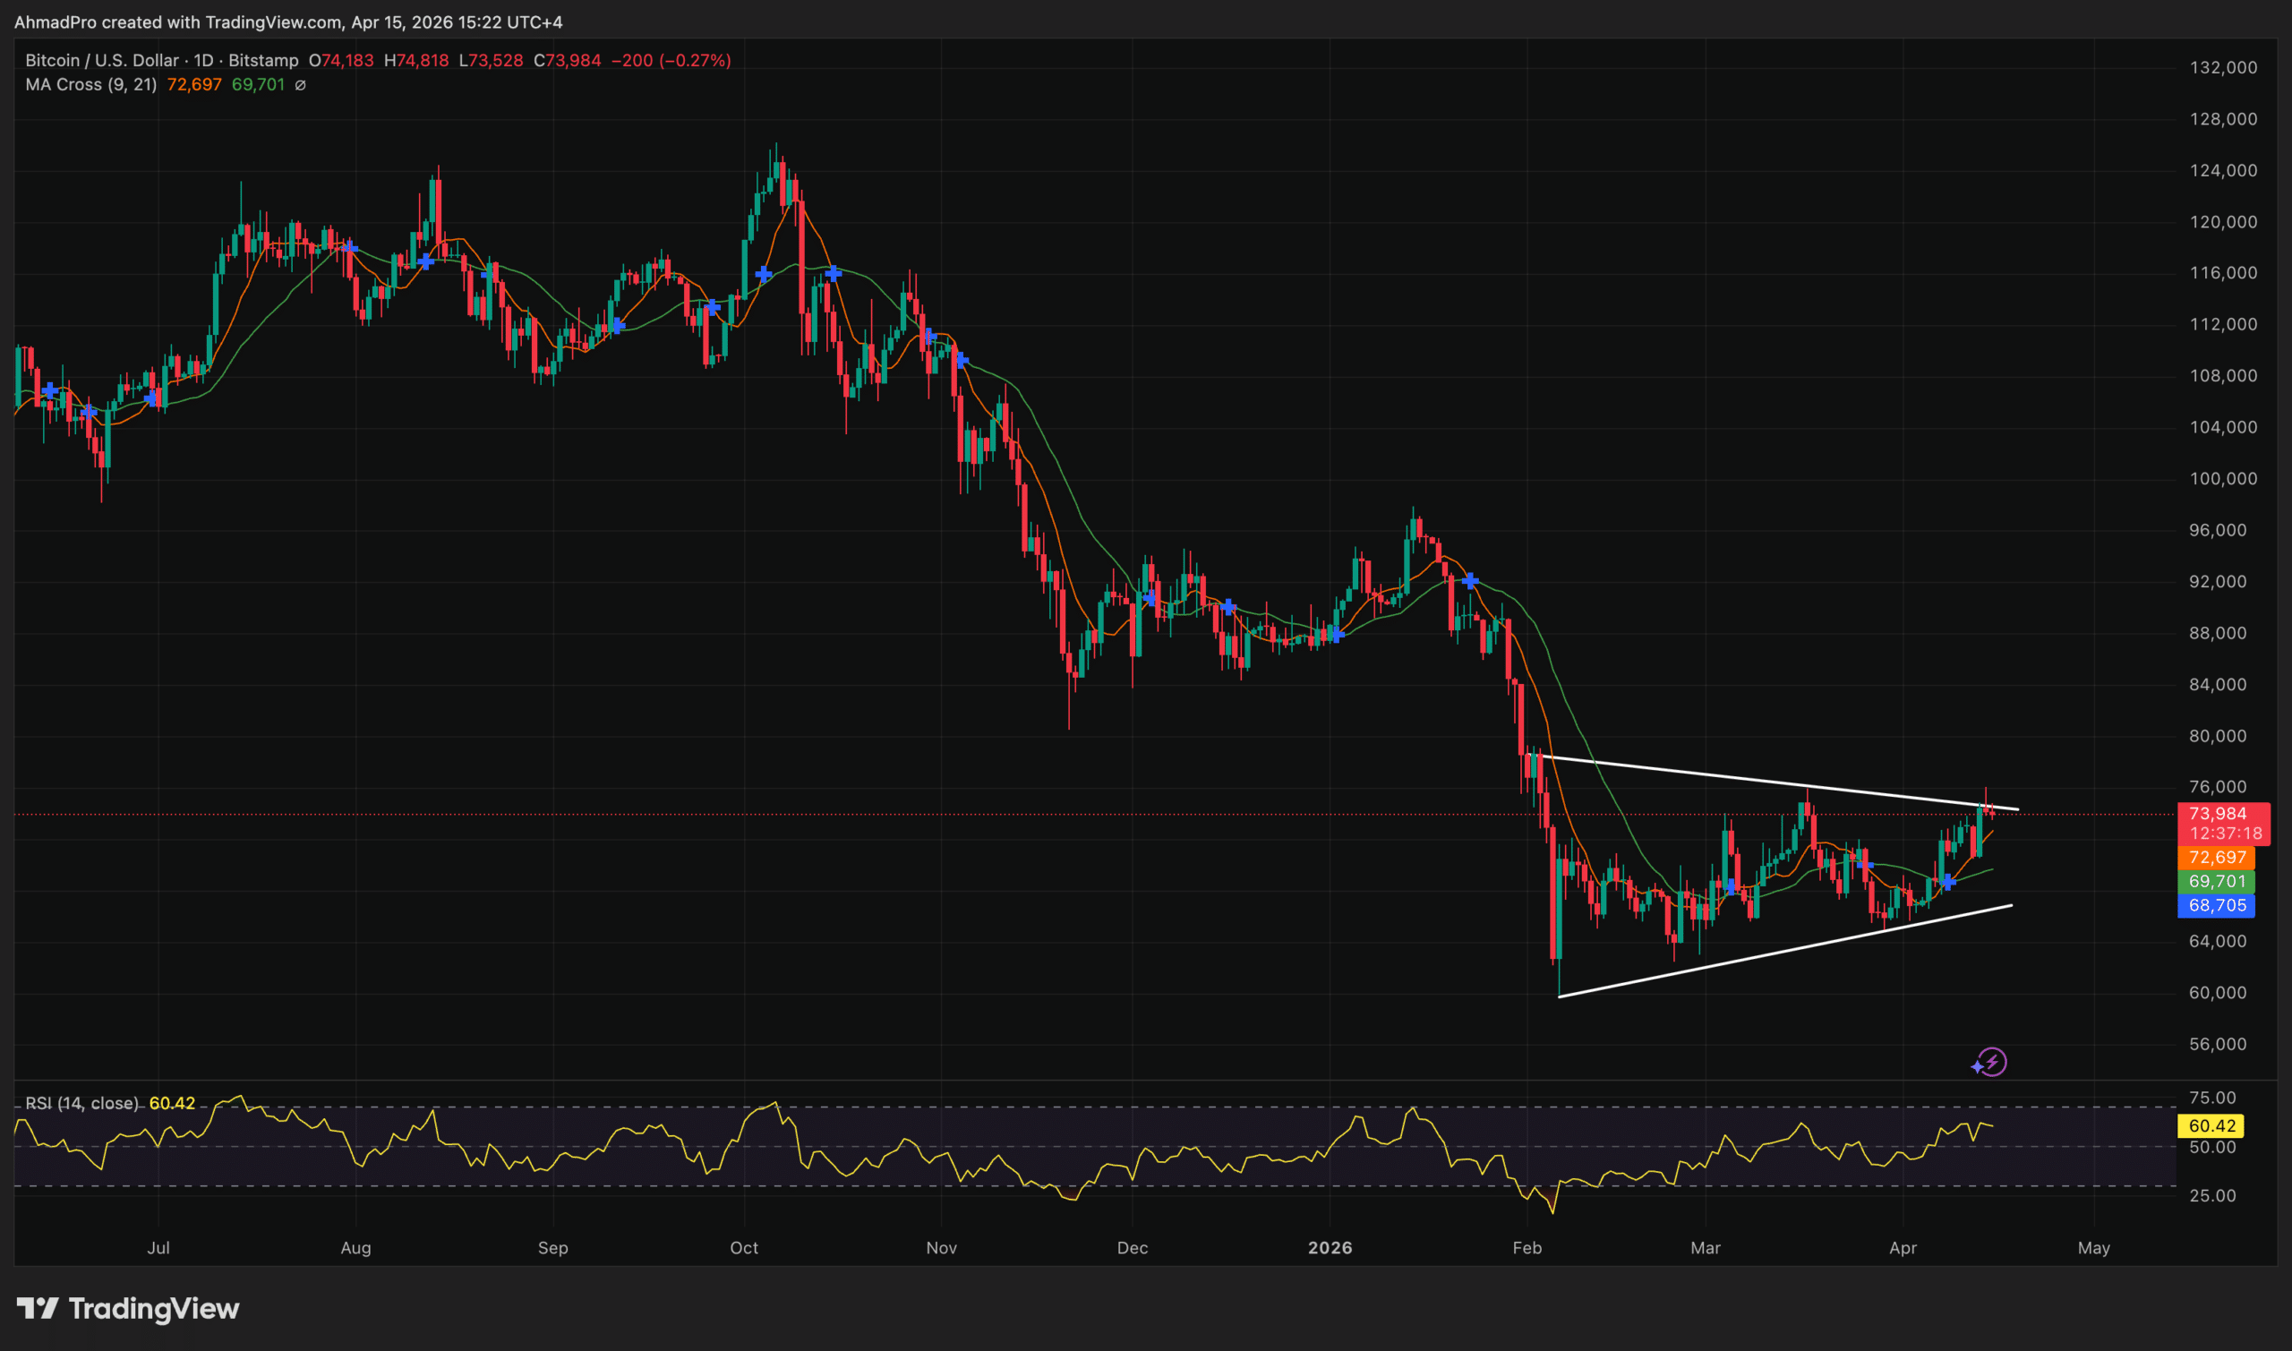Click the green 69,701 moving average label
Screen dimensions: 2292x1351
tap(2219, 880)
